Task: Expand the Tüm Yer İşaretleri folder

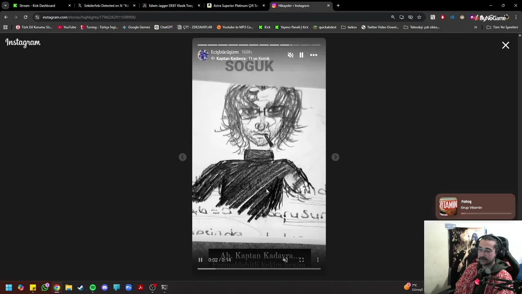Action: click(502, 27)
